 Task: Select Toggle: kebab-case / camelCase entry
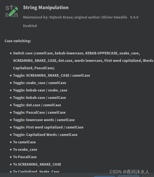coord(39,98)
